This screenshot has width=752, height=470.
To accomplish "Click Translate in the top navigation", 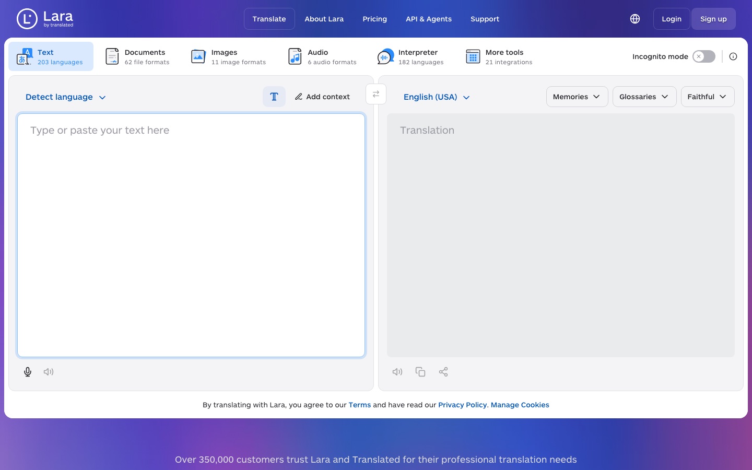I will (269, 19).
